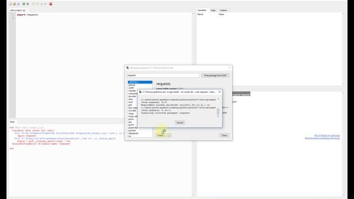Click the Value column header in Variables
Viewport: 354px width, 199px height.
(221, 14)
